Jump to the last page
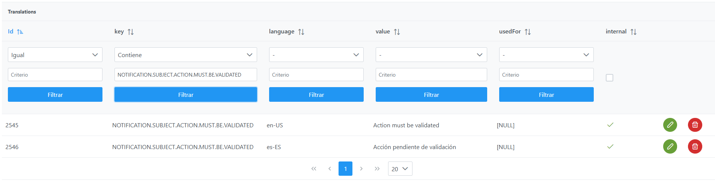The height and width of the screenshot is (184, 715). click(377, 169)
